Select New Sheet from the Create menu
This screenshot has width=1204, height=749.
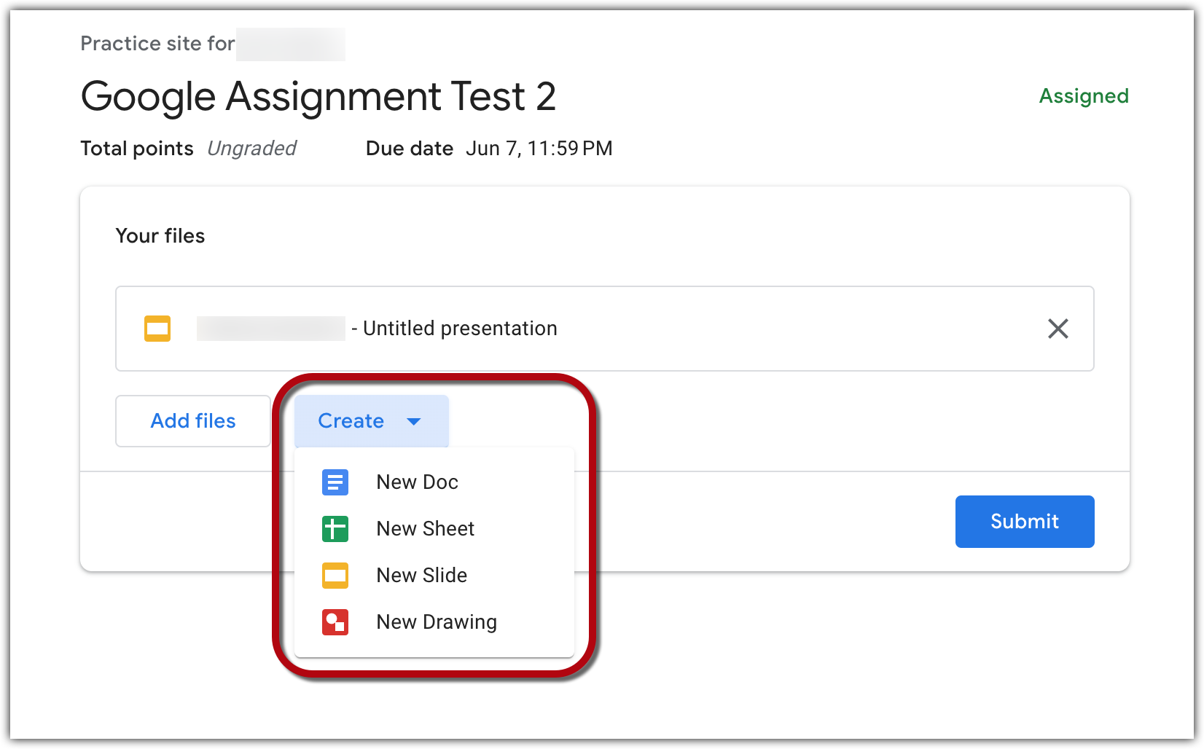pos(425,528)
